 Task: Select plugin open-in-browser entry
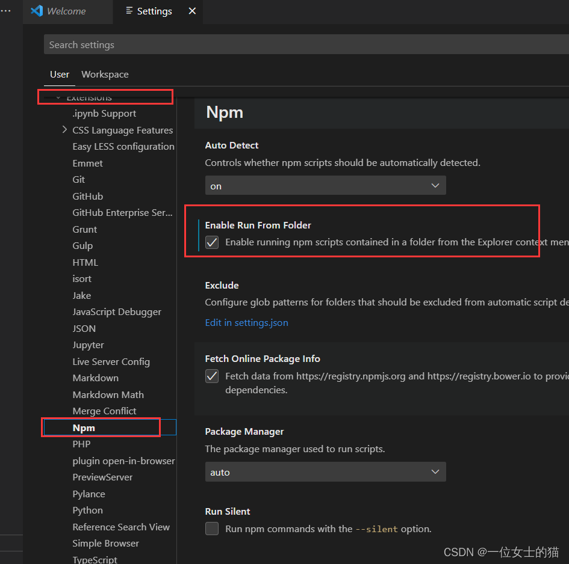coord(123,461)
